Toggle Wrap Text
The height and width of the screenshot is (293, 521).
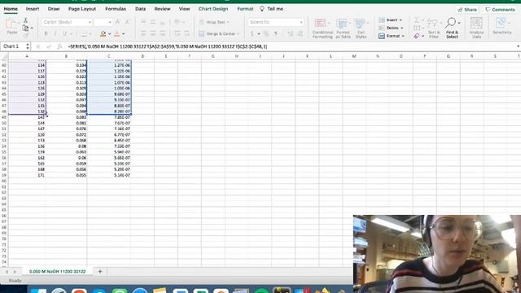click(x=214, y=22)
